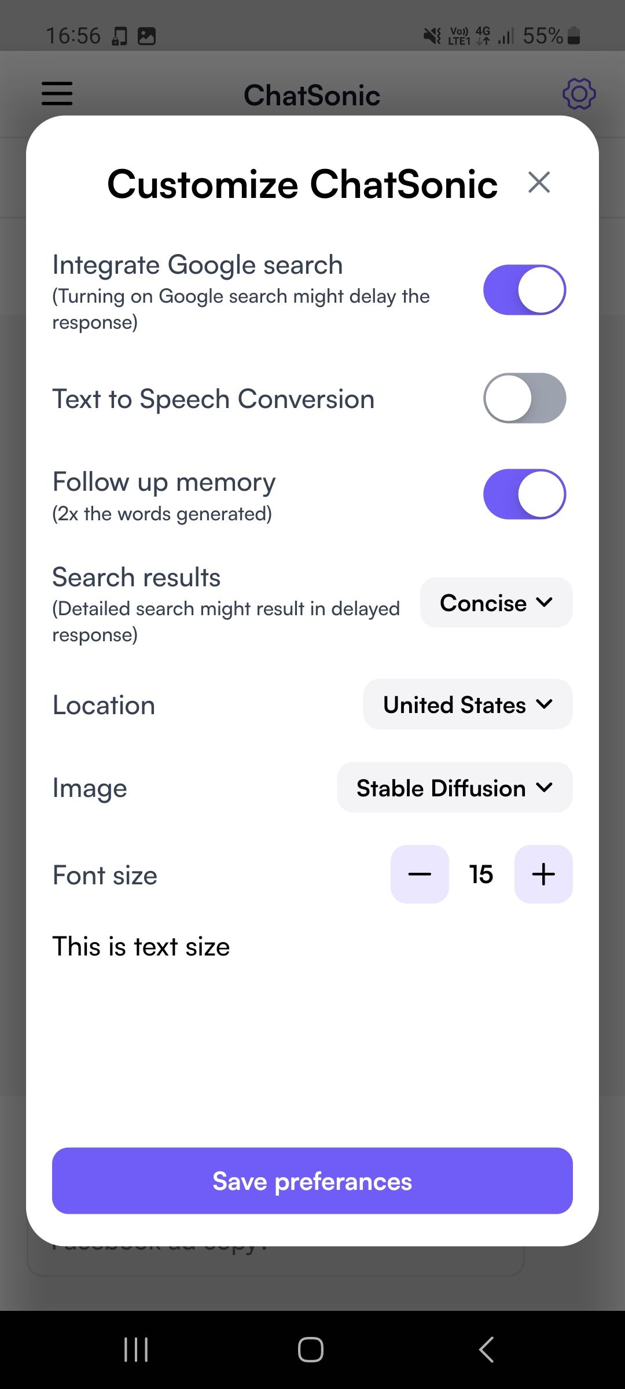Image resolution: width=625 pixels, height=1389 pixels.
Task: Disable Integrate Google search
Action: 524,291
